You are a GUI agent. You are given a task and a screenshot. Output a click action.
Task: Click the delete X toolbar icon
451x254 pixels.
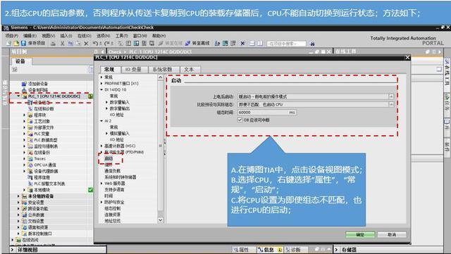86,44
